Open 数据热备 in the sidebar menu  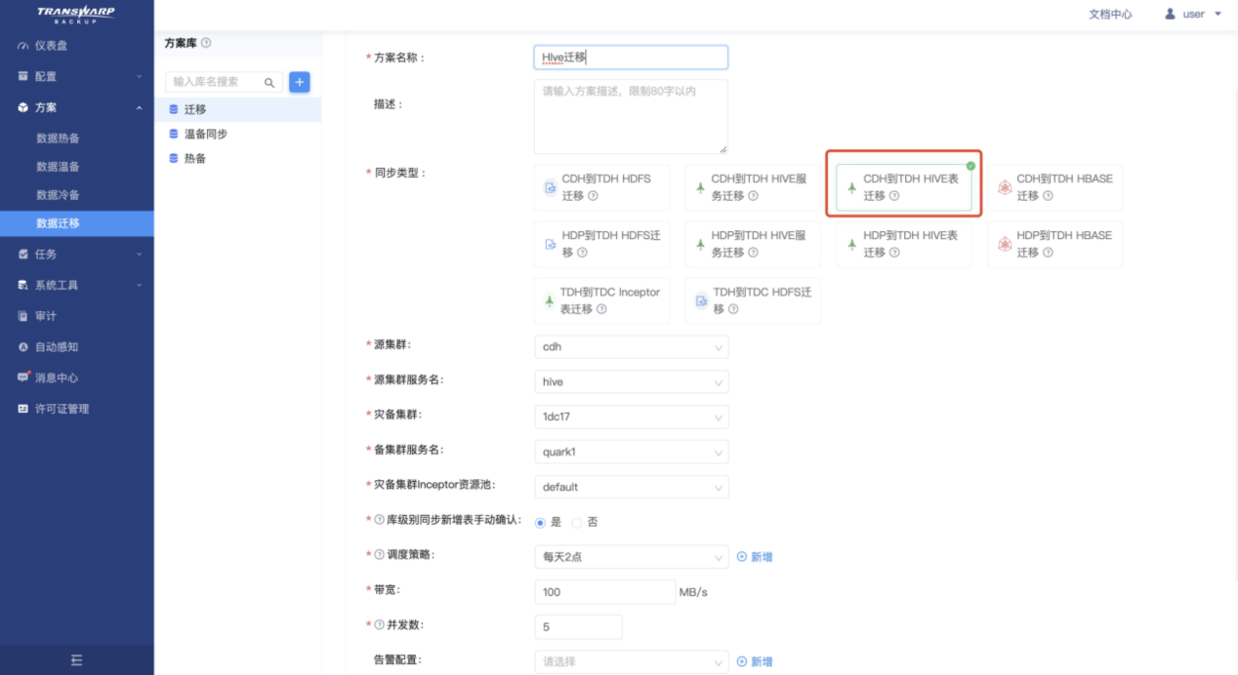tap(58, 139)
